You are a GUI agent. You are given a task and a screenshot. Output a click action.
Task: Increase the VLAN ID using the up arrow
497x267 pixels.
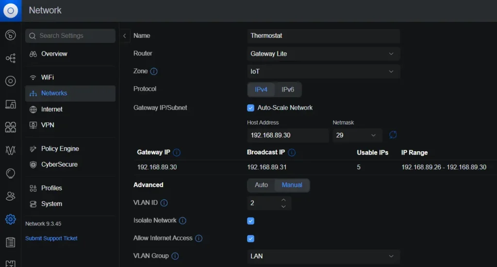[283, 200]
